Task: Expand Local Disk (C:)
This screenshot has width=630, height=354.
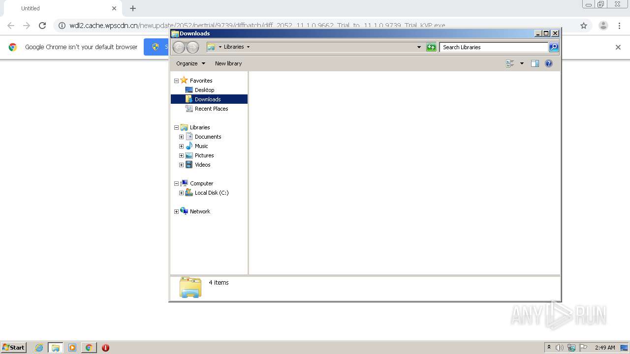Action: pyautogui.click(x=181, y=193)
